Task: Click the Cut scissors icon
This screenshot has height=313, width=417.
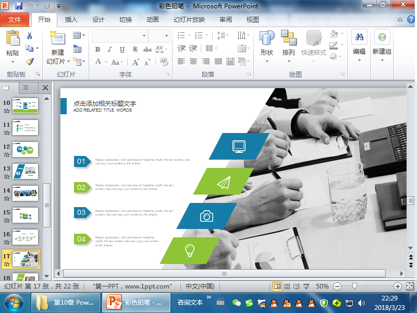Action: coord(30,35)
